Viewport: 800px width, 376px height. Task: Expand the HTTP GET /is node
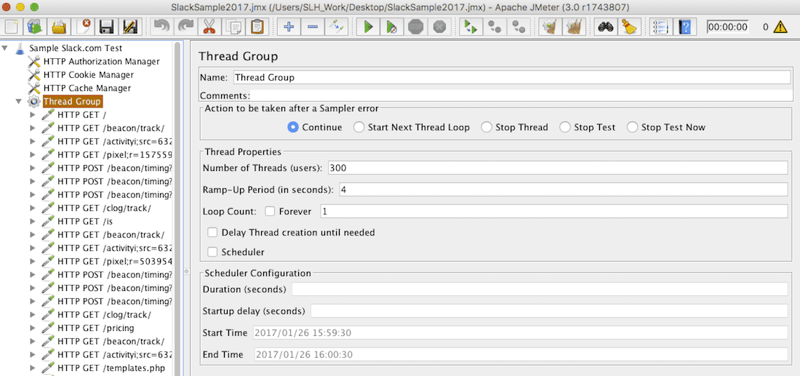pos(33,222)
